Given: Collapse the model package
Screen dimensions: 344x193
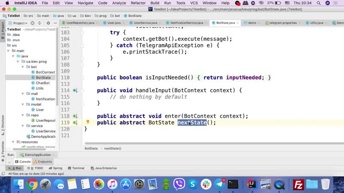Looking at the screenshot, I should tap(23, 104).
